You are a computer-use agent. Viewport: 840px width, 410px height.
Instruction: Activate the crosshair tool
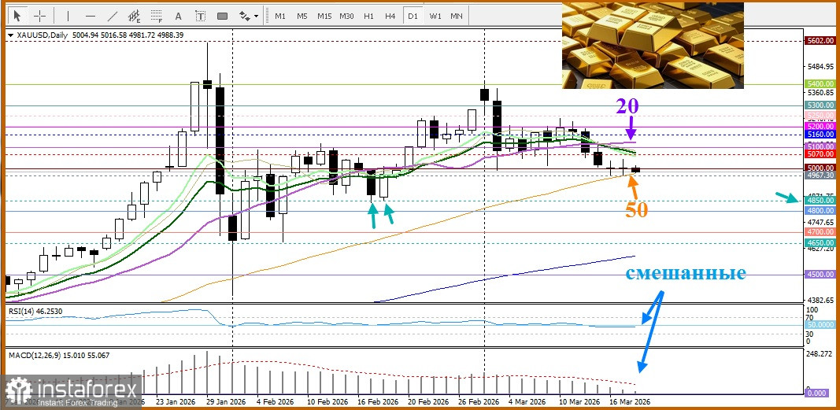[x=39, y=16]
